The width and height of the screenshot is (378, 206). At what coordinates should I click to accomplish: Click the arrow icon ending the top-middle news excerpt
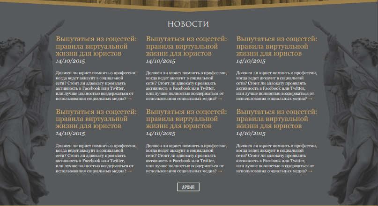pyautogui.click(x=220, y=99)
